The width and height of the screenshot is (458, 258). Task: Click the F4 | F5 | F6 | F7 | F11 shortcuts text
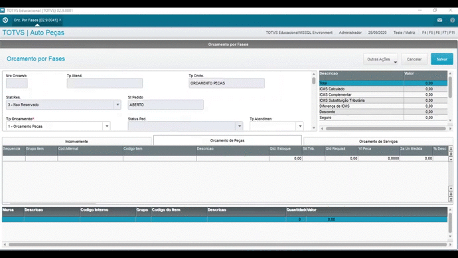point(438,33)
